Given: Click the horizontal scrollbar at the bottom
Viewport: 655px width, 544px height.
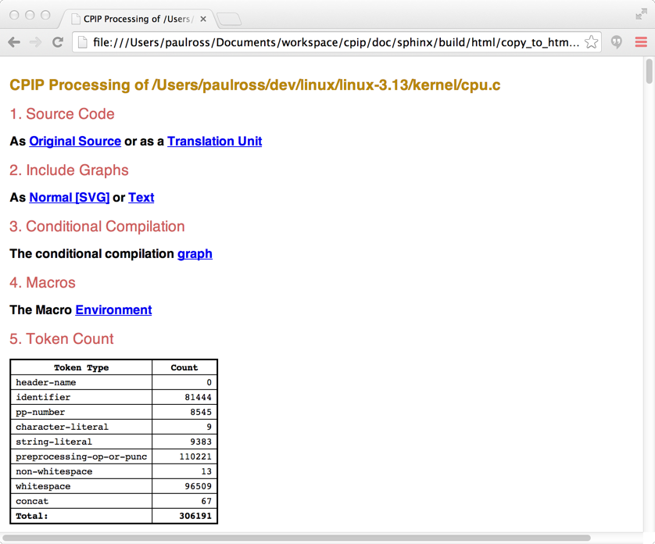Looking at the screenshot, I should click(x=296, y=538).
